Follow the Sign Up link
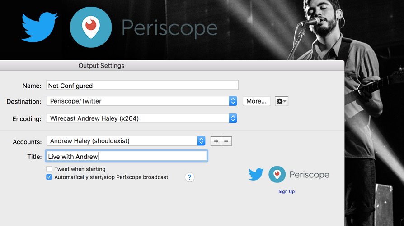This screenshot has height=226, width=404. (287, 192)
